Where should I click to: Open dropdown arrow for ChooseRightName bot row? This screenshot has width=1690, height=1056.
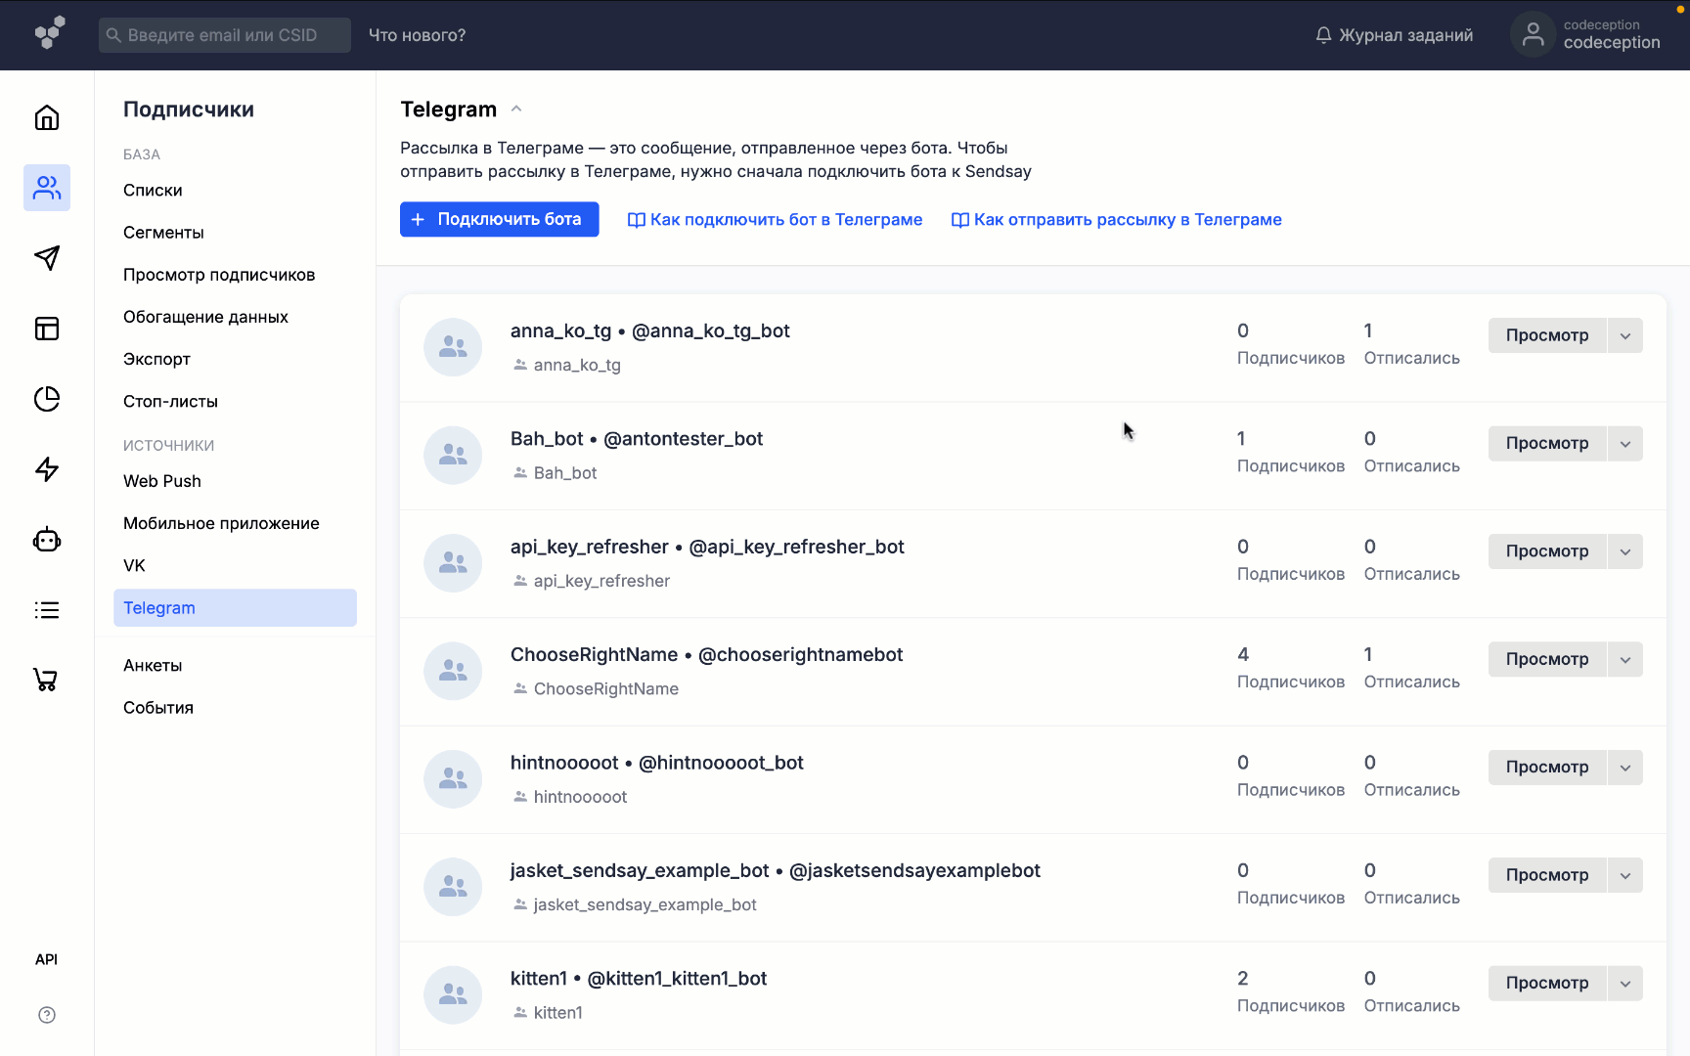tap(1624, 659)
